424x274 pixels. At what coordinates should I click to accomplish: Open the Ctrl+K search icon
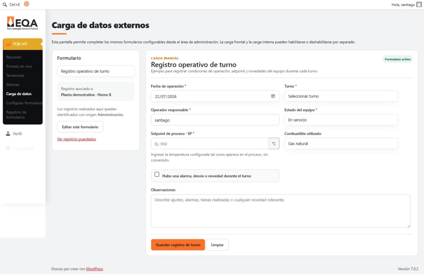coord(5,4)
